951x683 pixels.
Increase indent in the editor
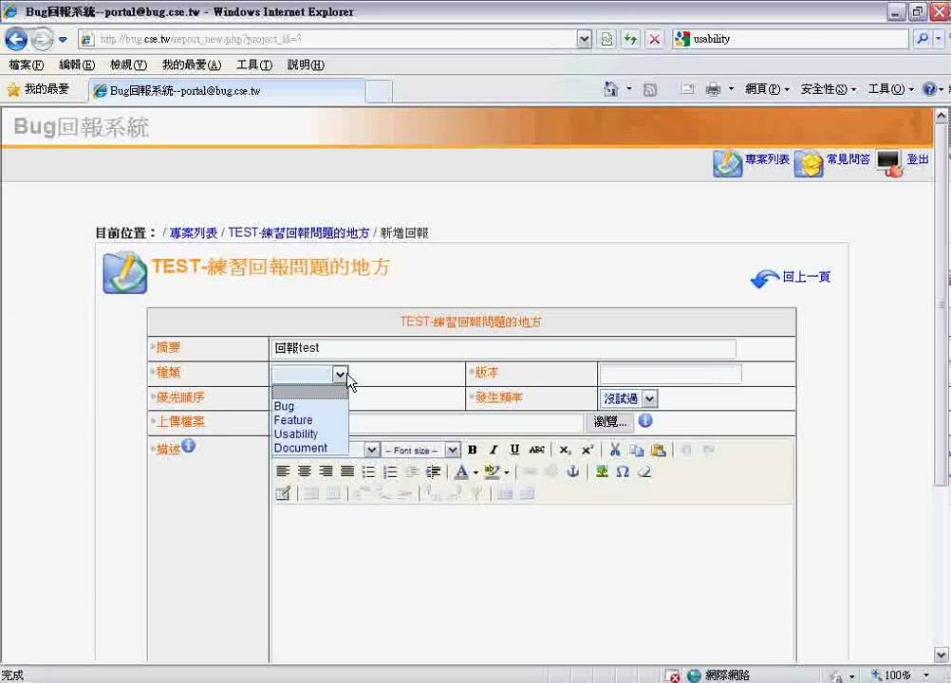click(433, 471)
